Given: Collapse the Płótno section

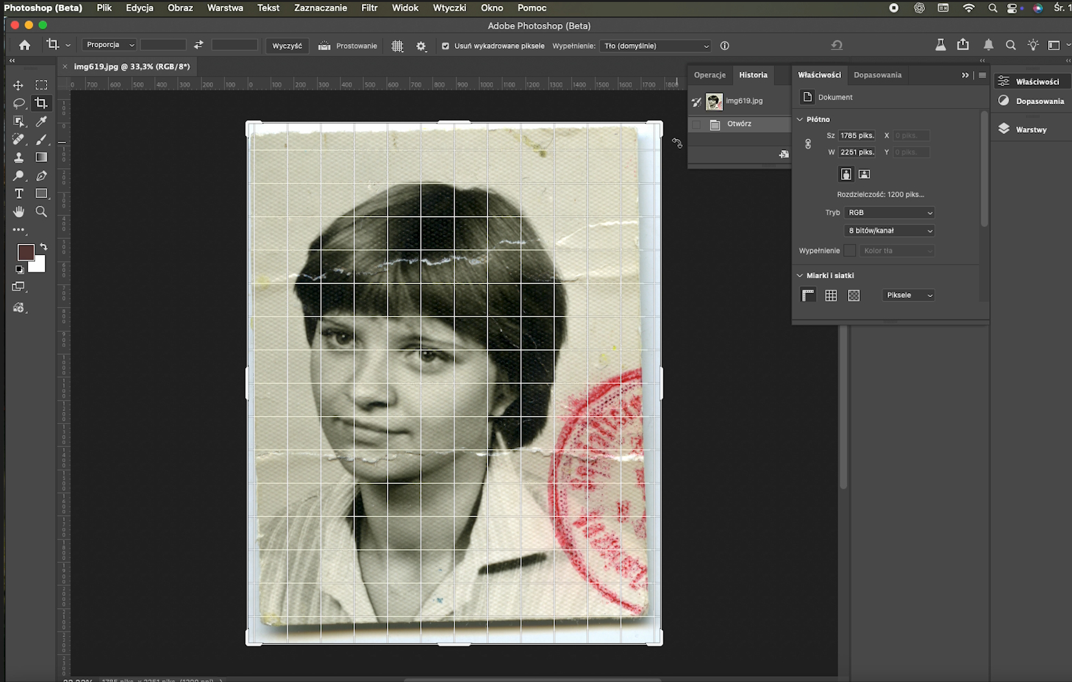Looking at the screenshot, I should 800,120.
